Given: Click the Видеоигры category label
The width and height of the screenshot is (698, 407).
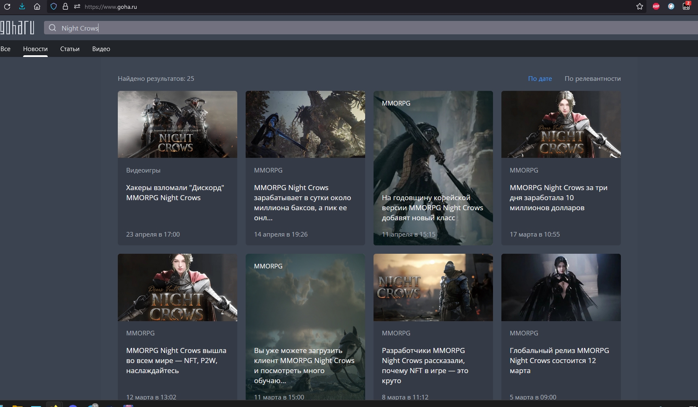Looking at the screenshot, I should pyautogui.click(x=143, y=170).
